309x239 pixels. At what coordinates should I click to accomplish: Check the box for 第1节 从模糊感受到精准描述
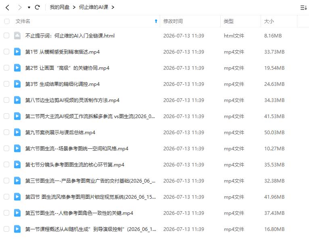point(6,52)
